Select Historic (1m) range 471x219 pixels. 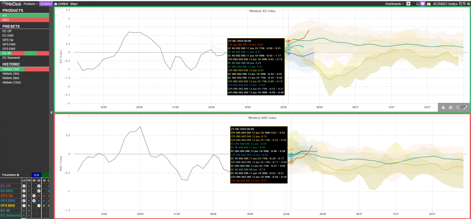25,69
